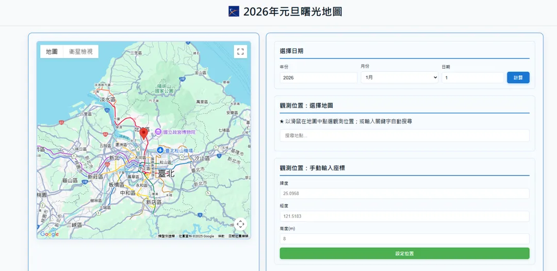This screenshot has height=271, width=557.
Task: Click the red location pin marker
Action: 144,134
